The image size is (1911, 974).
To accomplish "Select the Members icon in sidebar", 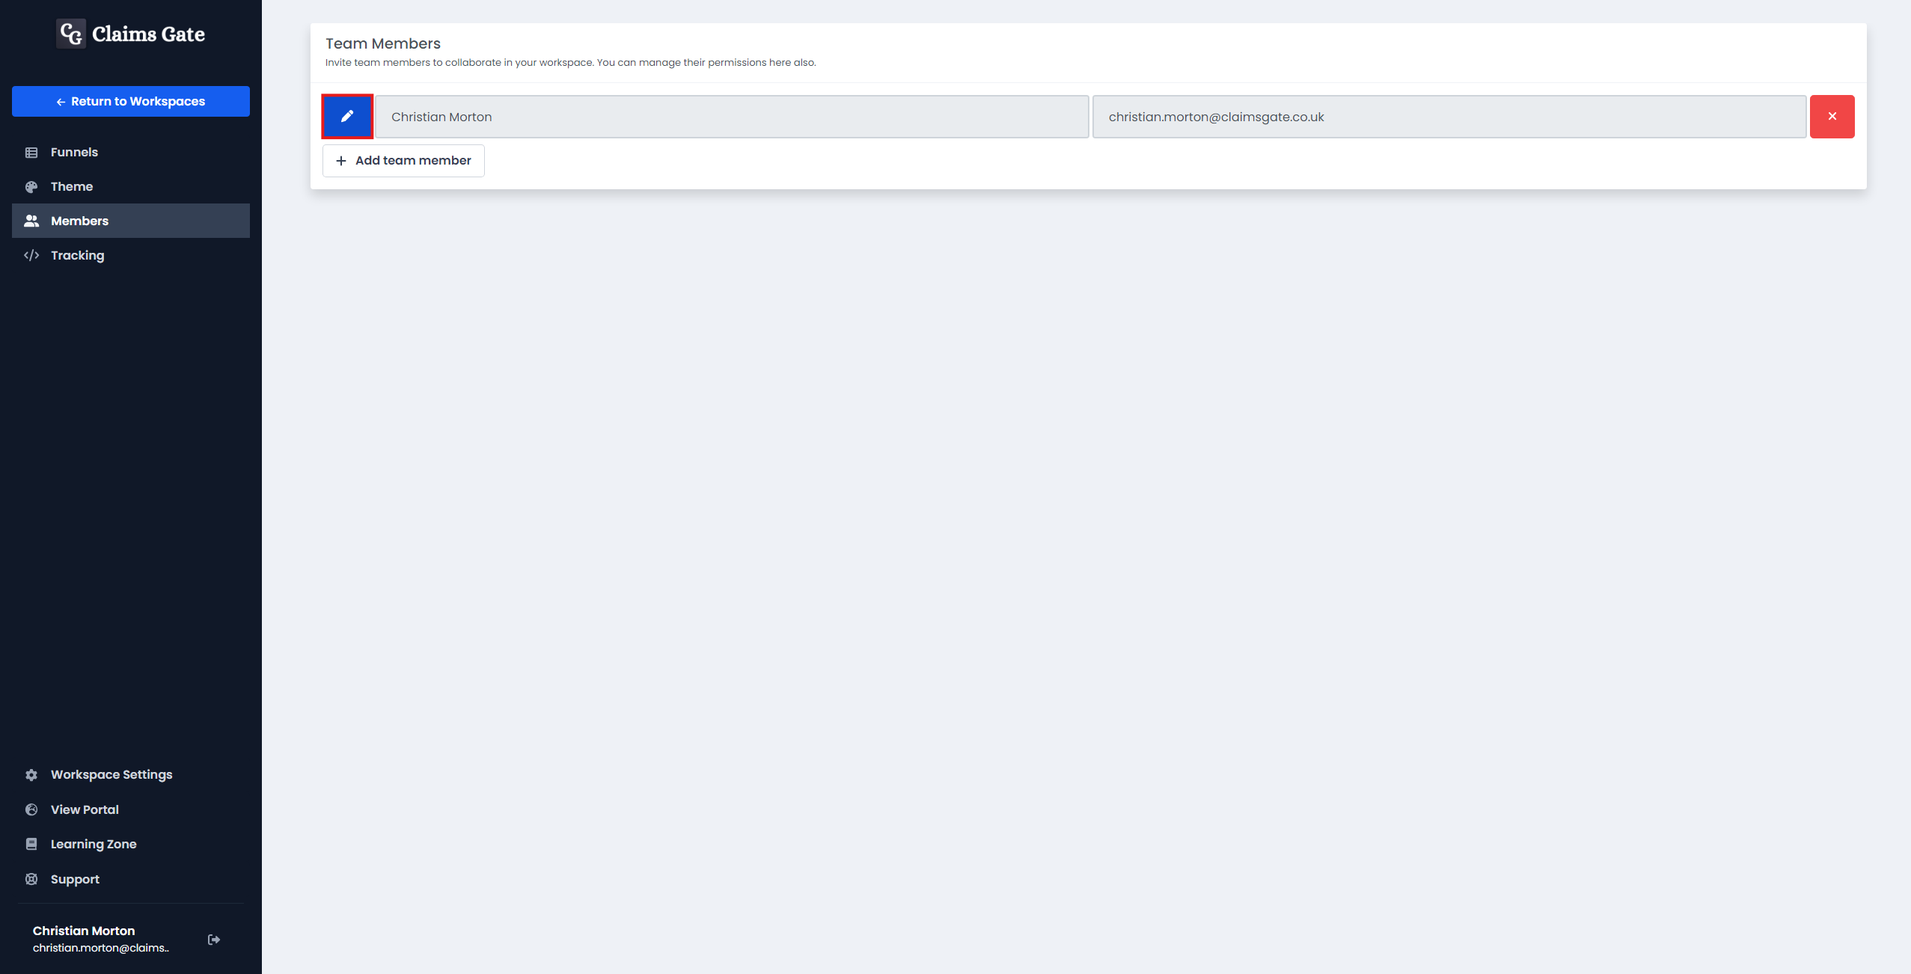I will [30, 220].
